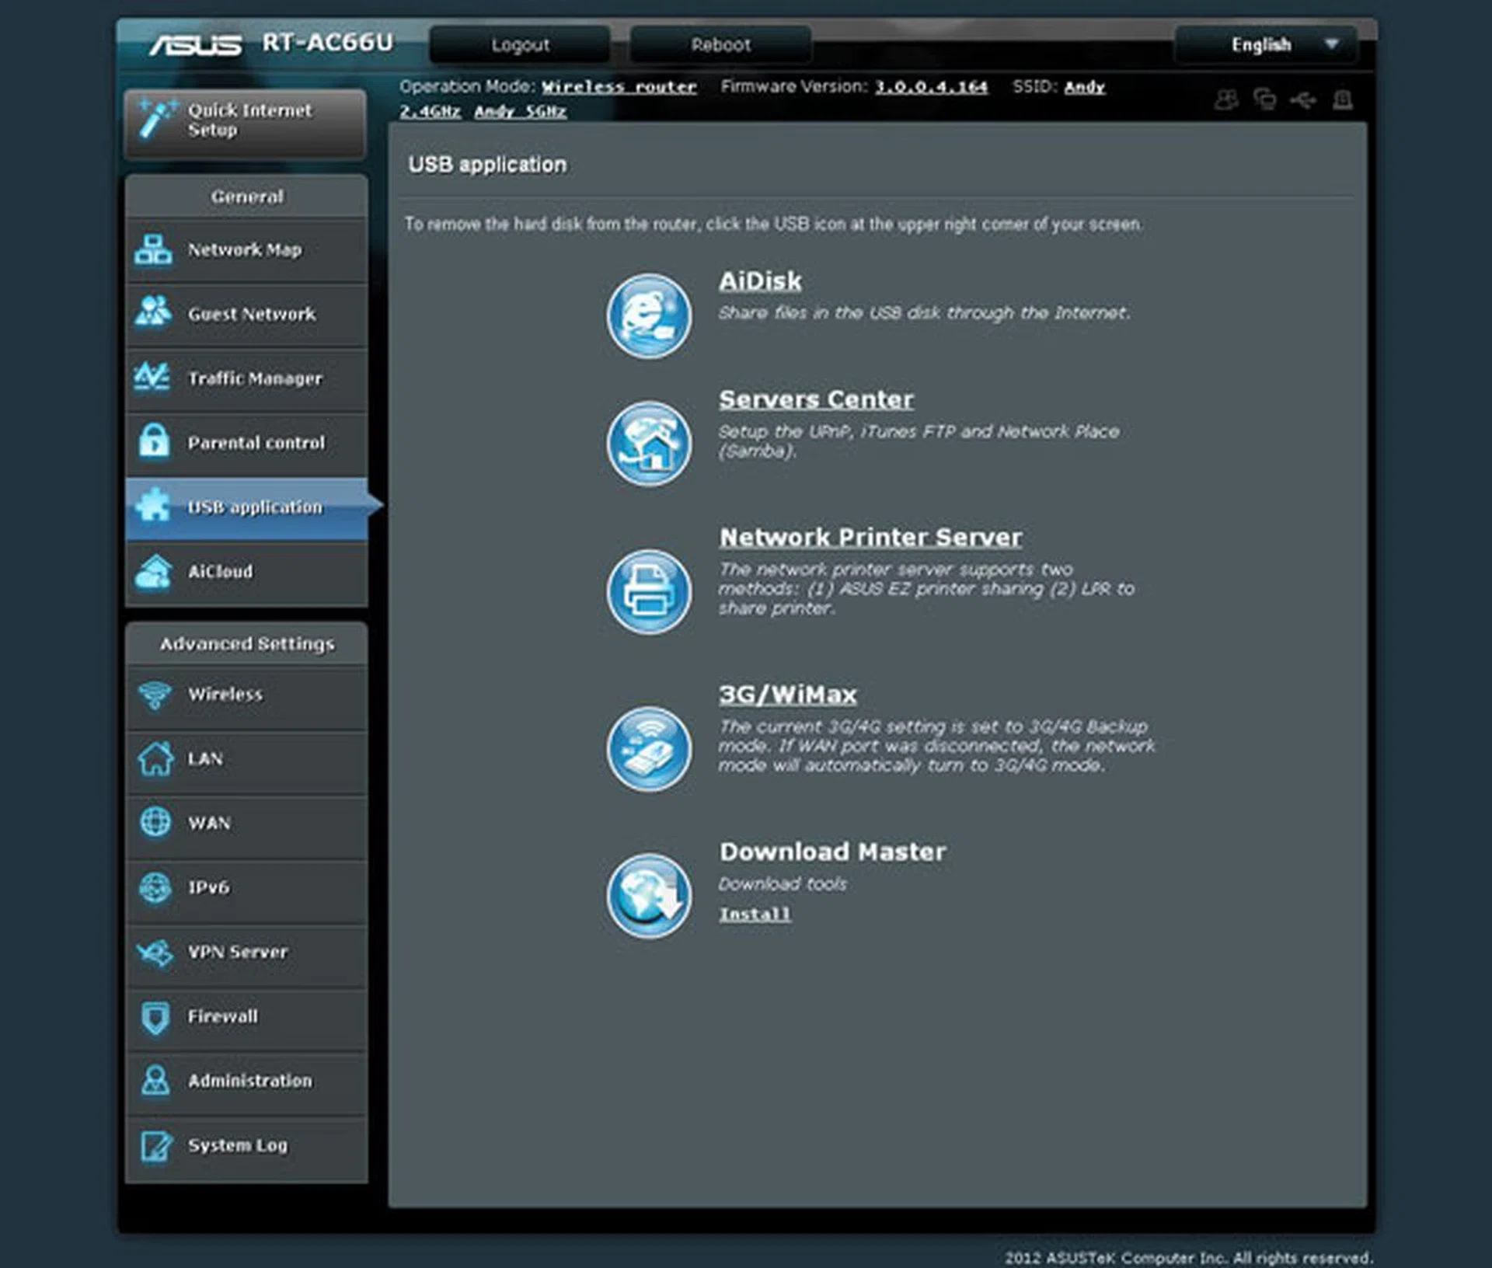Click the Download Master globe icon
Screen dimensions: 1492x1268
pos(648,896)
